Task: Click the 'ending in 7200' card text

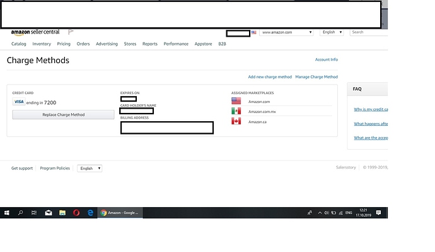Action: (41, 103)
